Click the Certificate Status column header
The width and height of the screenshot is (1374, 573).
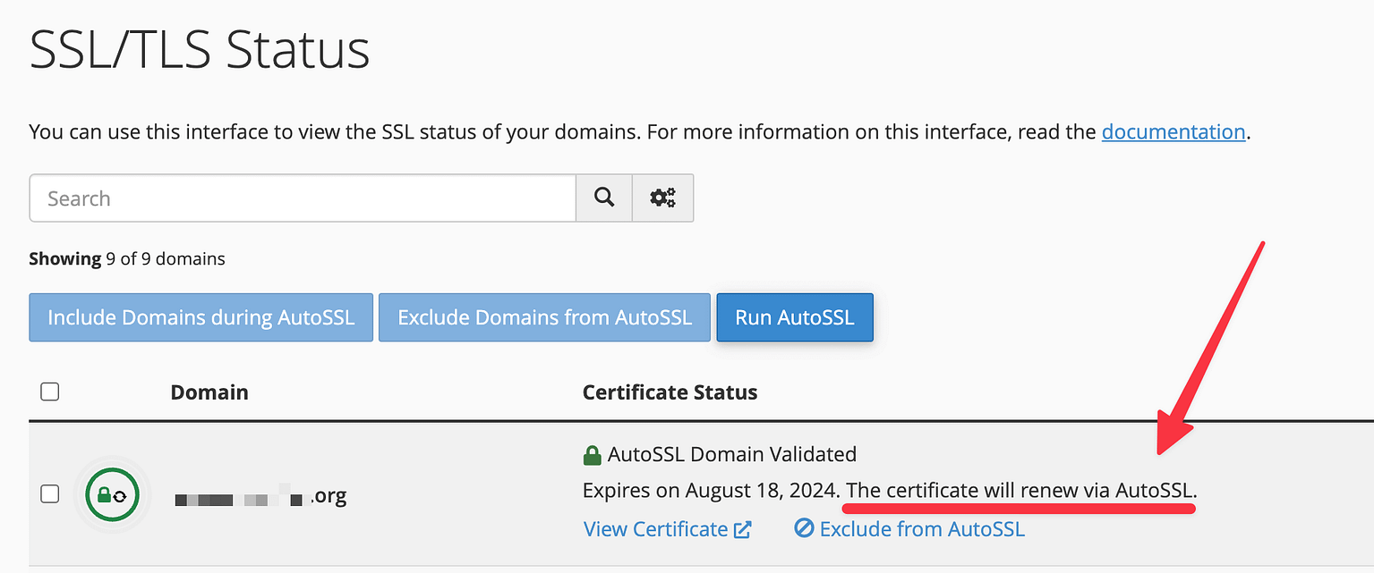click(x=670, y=392)
